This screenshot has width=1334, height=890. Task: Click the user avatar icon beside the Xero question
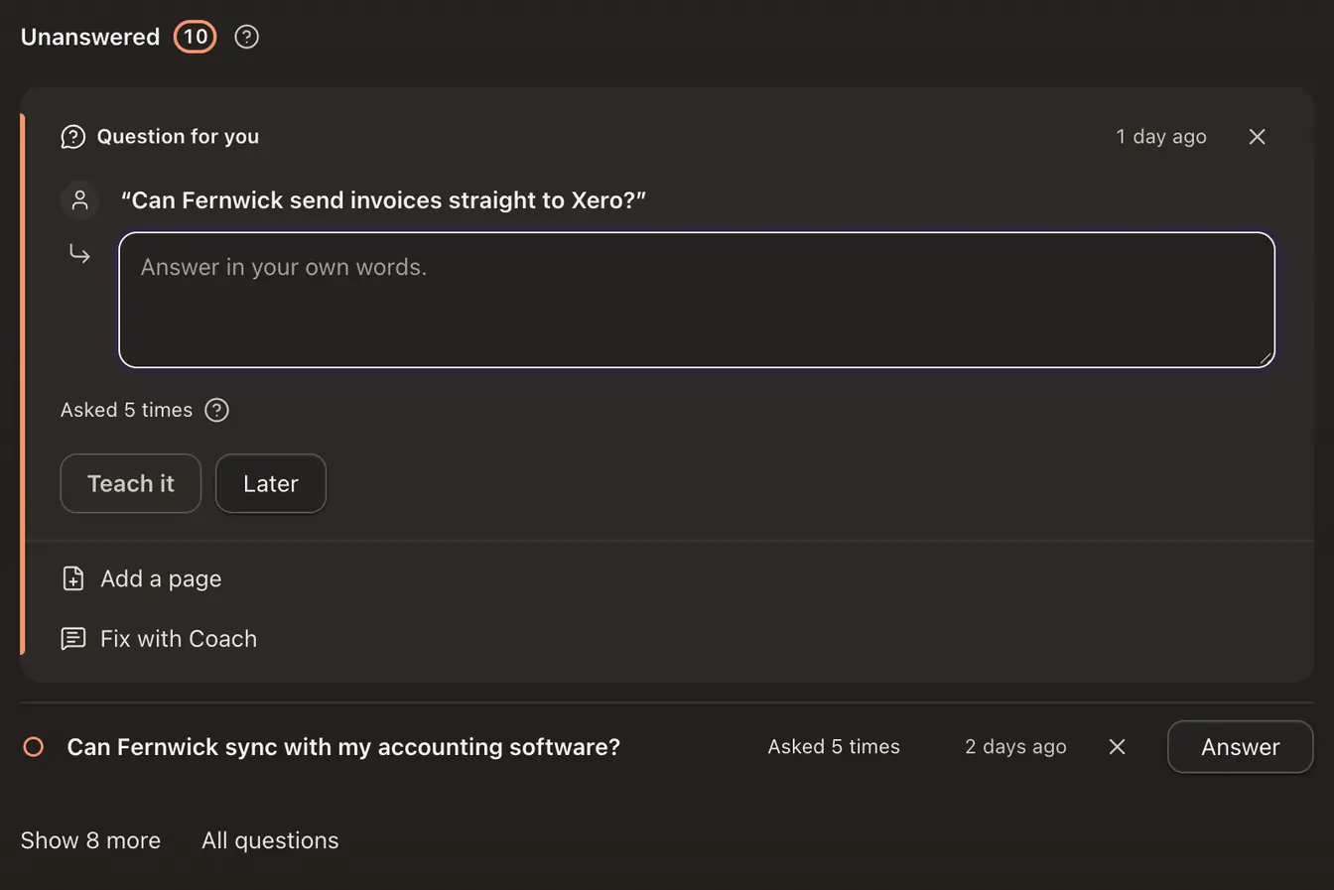80,200
